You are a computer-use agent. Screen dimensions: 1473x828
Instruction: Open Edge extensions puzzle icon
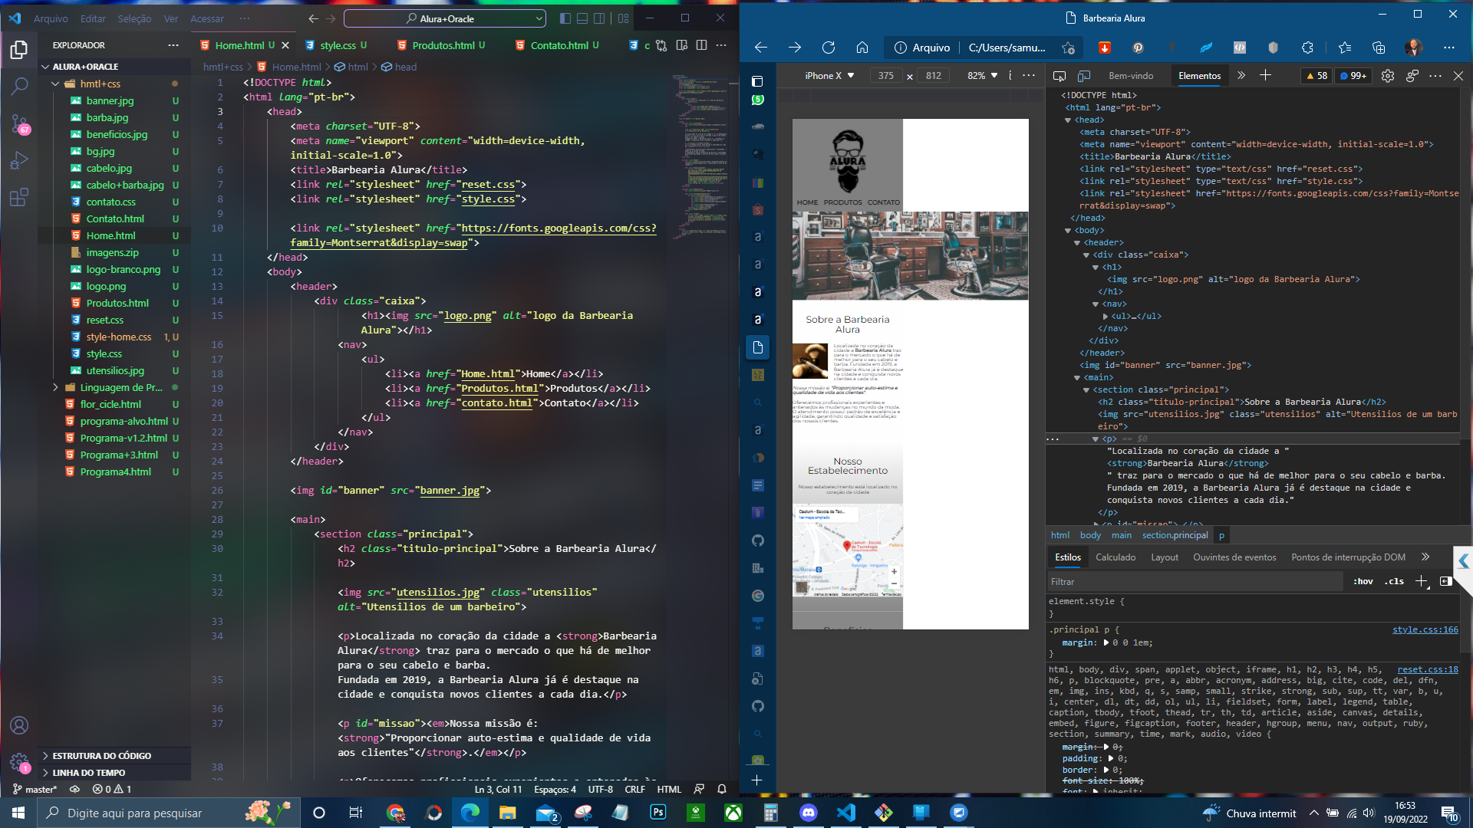[1307, 48]
